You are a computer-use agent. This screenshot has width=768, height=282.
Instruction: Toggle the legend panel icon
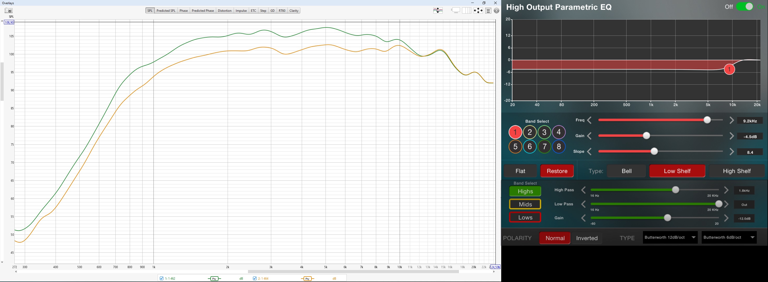pos(488,10)
